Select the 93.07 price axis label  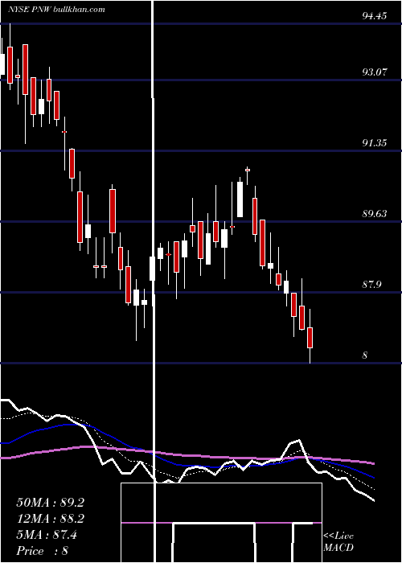click(375, 72)
